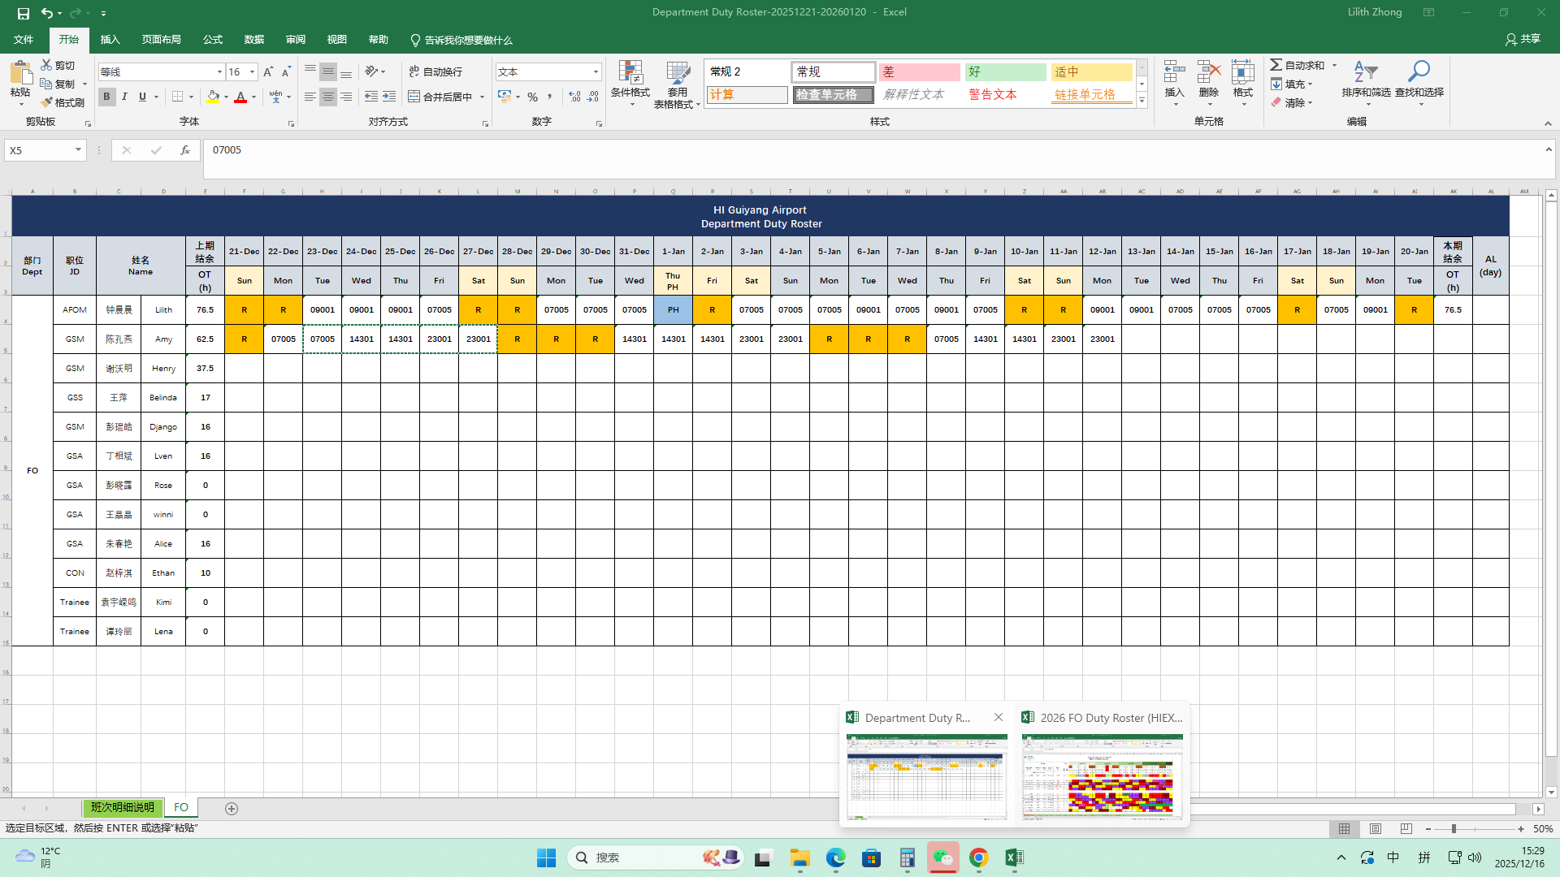Screen dimensions: 1560x877
Task: Click the Insert cells icon
Action: (1174, 73)
